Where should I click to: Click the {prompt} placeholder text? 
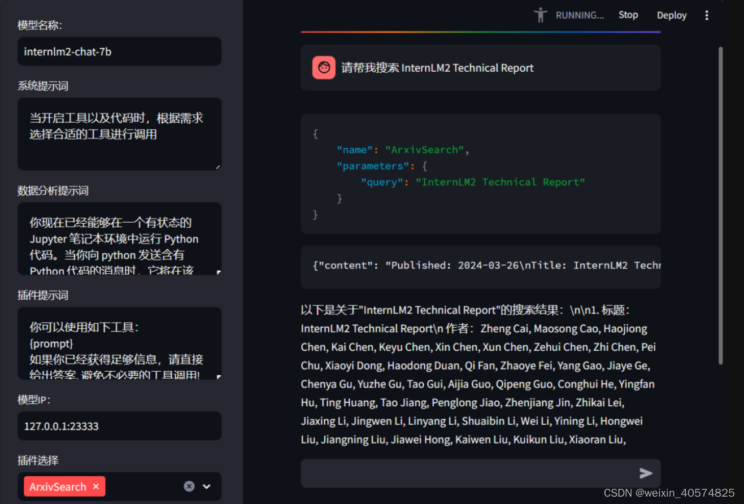51,344
